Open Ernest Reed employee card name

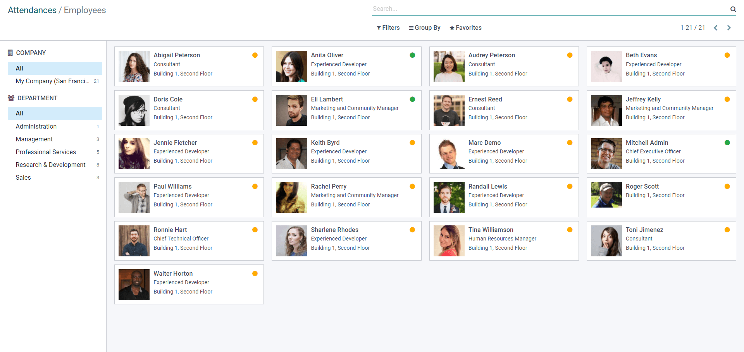click(x=485, y=99)
